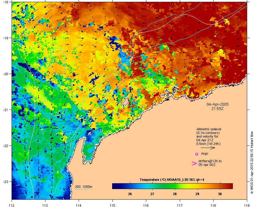Click the velocity scale arrow in legend
This screenshot has height=207, width=256.
208,148
